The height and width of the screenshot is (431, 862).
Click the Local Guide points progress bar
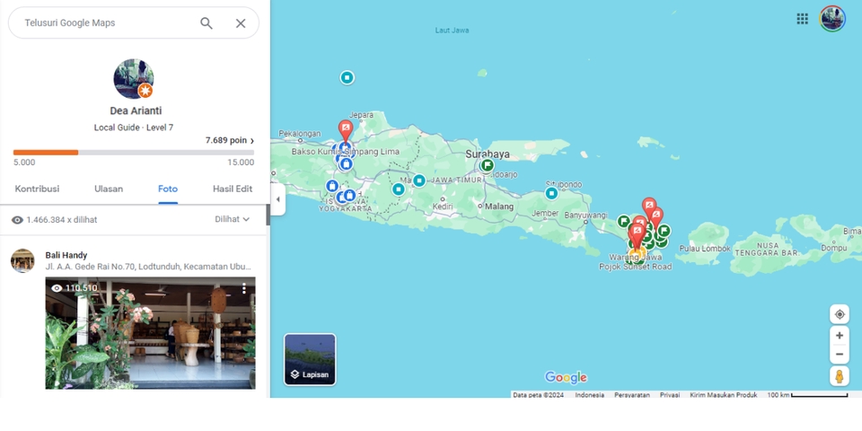pos(134,153)
